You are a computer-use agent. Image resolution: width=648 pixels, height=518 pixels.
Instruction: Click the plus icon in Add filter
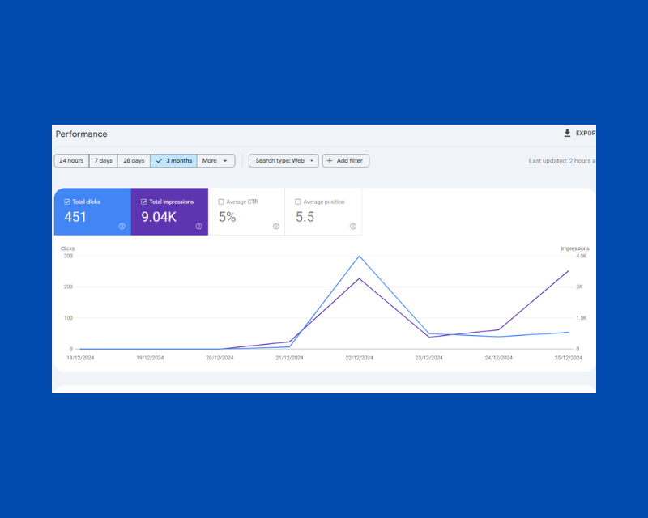[x=330, y=161]
